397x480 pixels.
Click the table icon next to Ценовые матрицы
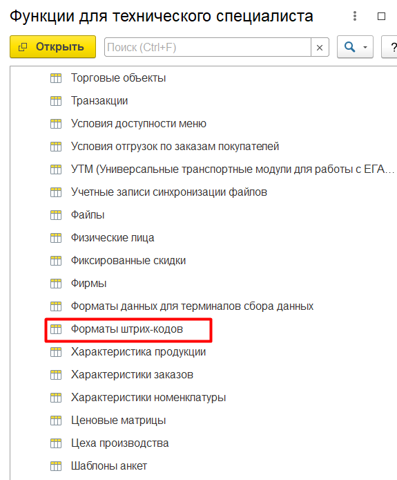pos(56,421)
